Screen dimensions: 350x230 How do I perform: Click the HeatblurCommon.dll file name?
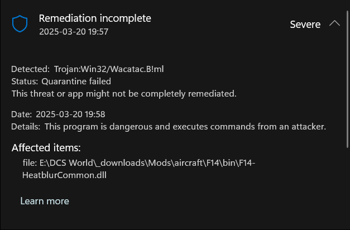[x=64, y=175]
